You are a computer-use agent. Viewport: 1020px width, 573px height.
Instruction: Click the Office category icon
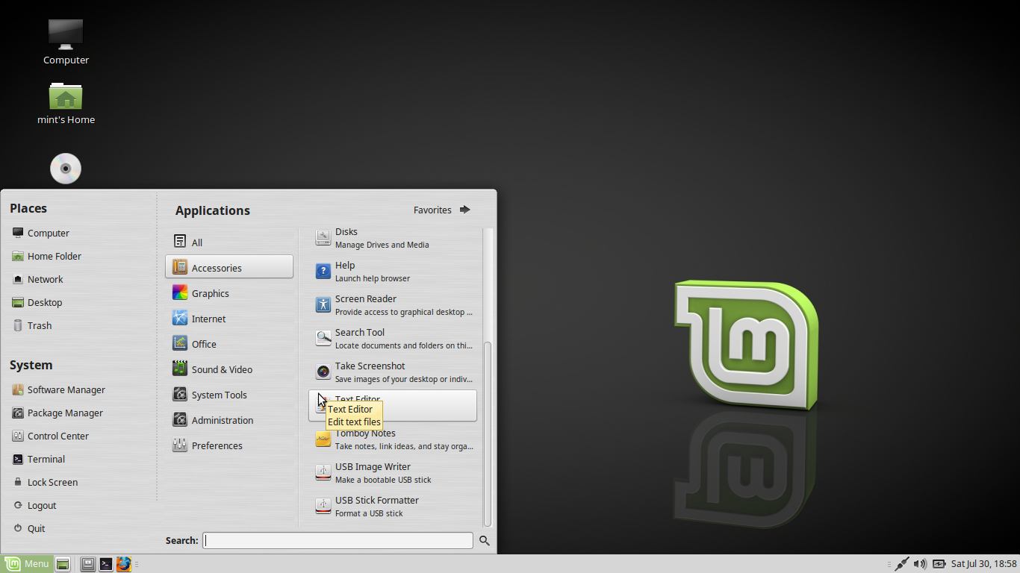pyautogui.click(x=180, y=343)
